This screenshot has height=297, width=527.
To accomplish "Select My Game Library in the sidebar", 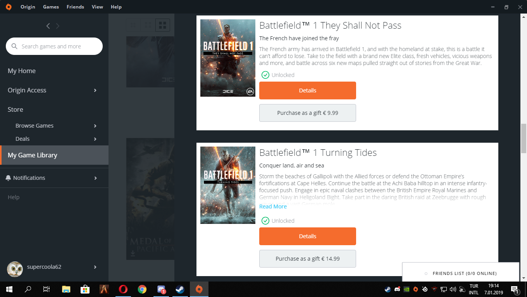I will pos(54,155).
